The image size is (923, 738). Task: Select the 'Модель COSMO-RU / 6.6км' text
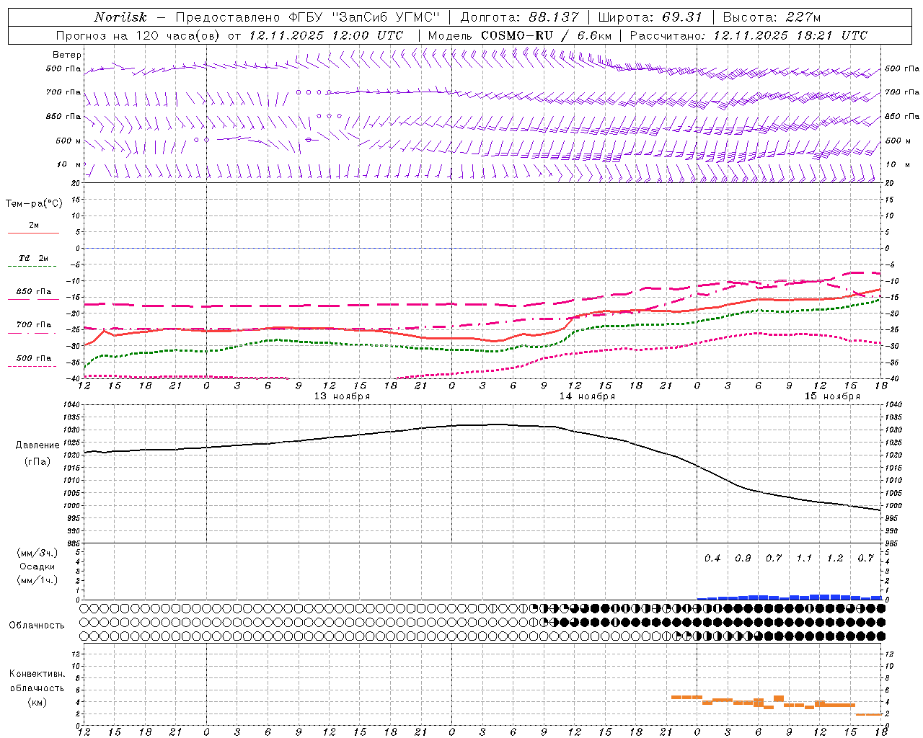tap(520, 35)
